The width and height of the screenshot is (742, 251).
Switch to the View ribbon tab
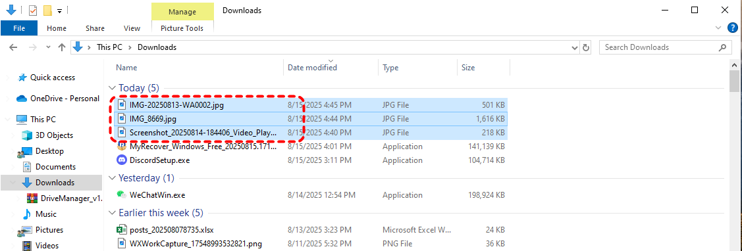coord(132,28)
